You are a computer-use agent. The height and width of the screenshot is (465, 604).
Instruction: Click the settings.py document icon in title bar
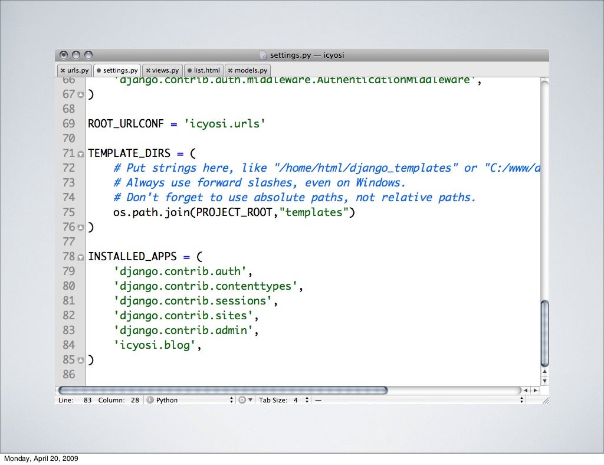coord(263,55)
